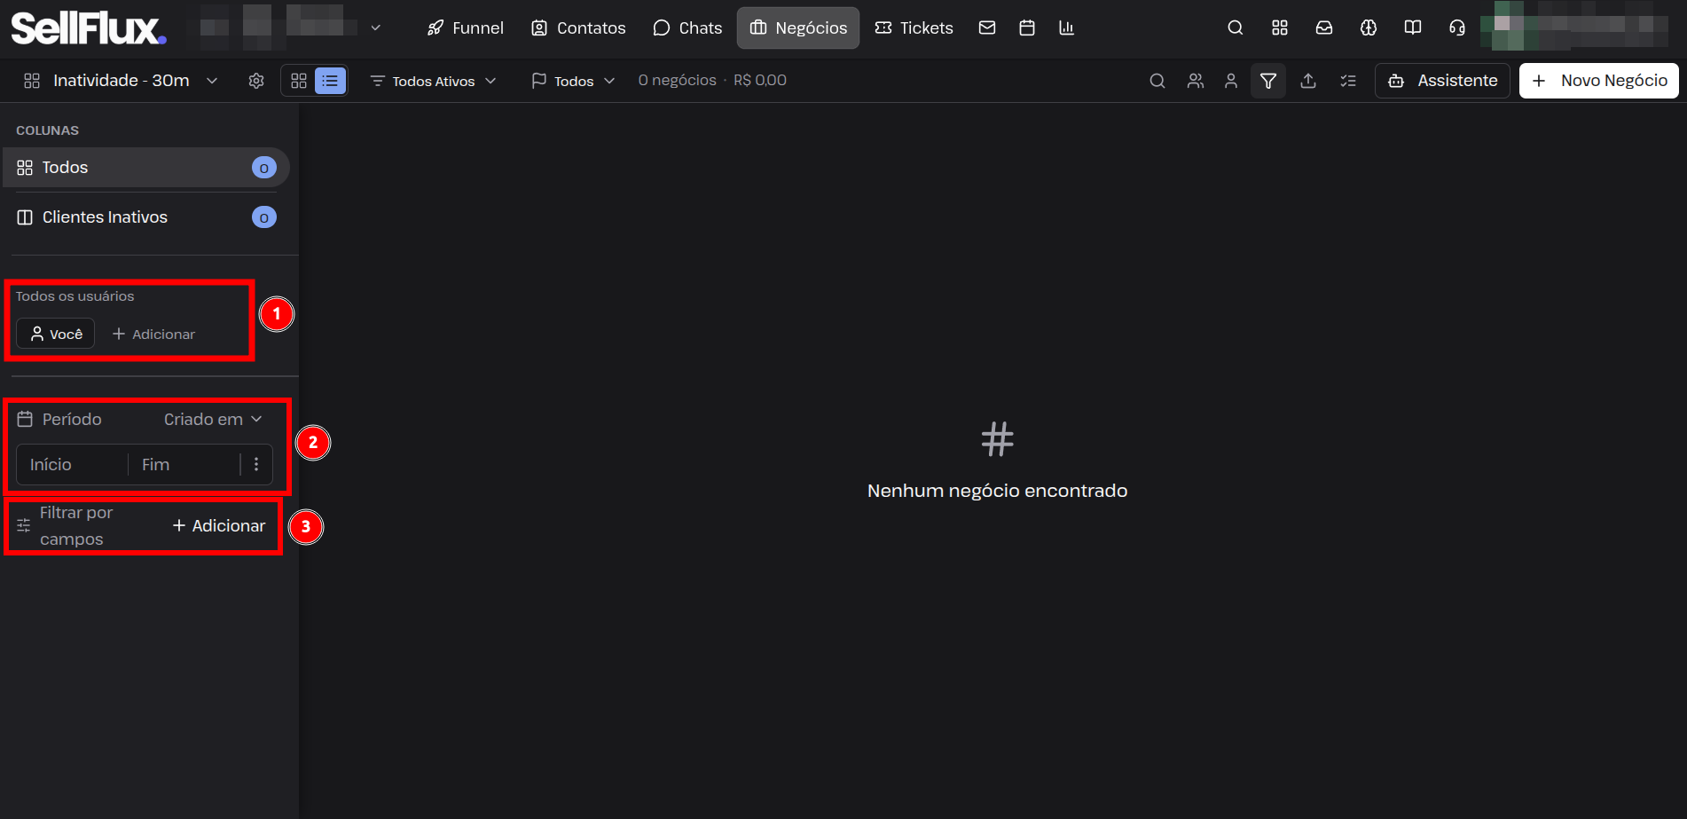
Task: Click the Início date input field
Action: [x=72, y=464]
